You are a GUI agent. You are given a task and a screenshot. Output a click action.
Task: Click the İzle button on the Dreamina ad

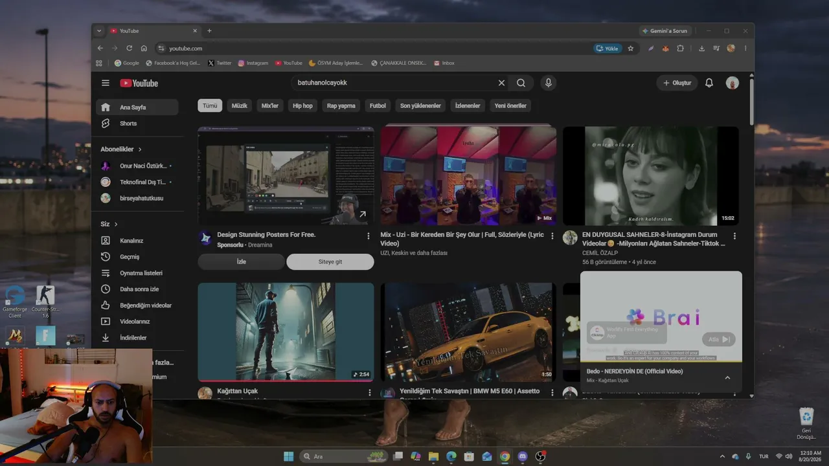click(x=242, y=261)
